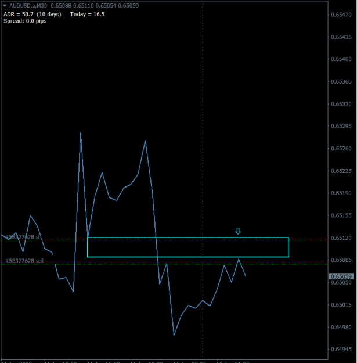Click price scale value 0.65190
The height and width of the screenshot is (363, 357).
[x=341, y=193]
